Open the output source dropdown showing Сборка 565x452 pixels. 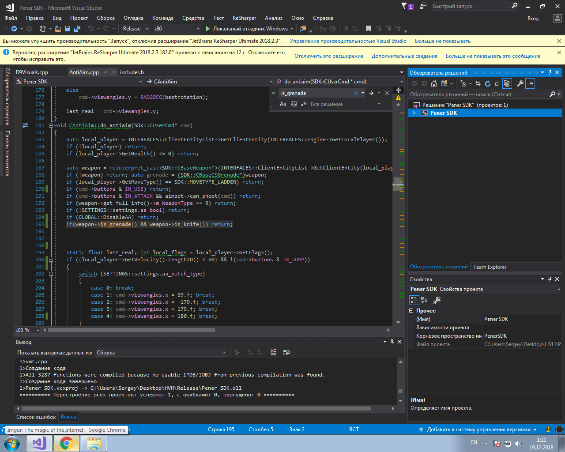162,353
